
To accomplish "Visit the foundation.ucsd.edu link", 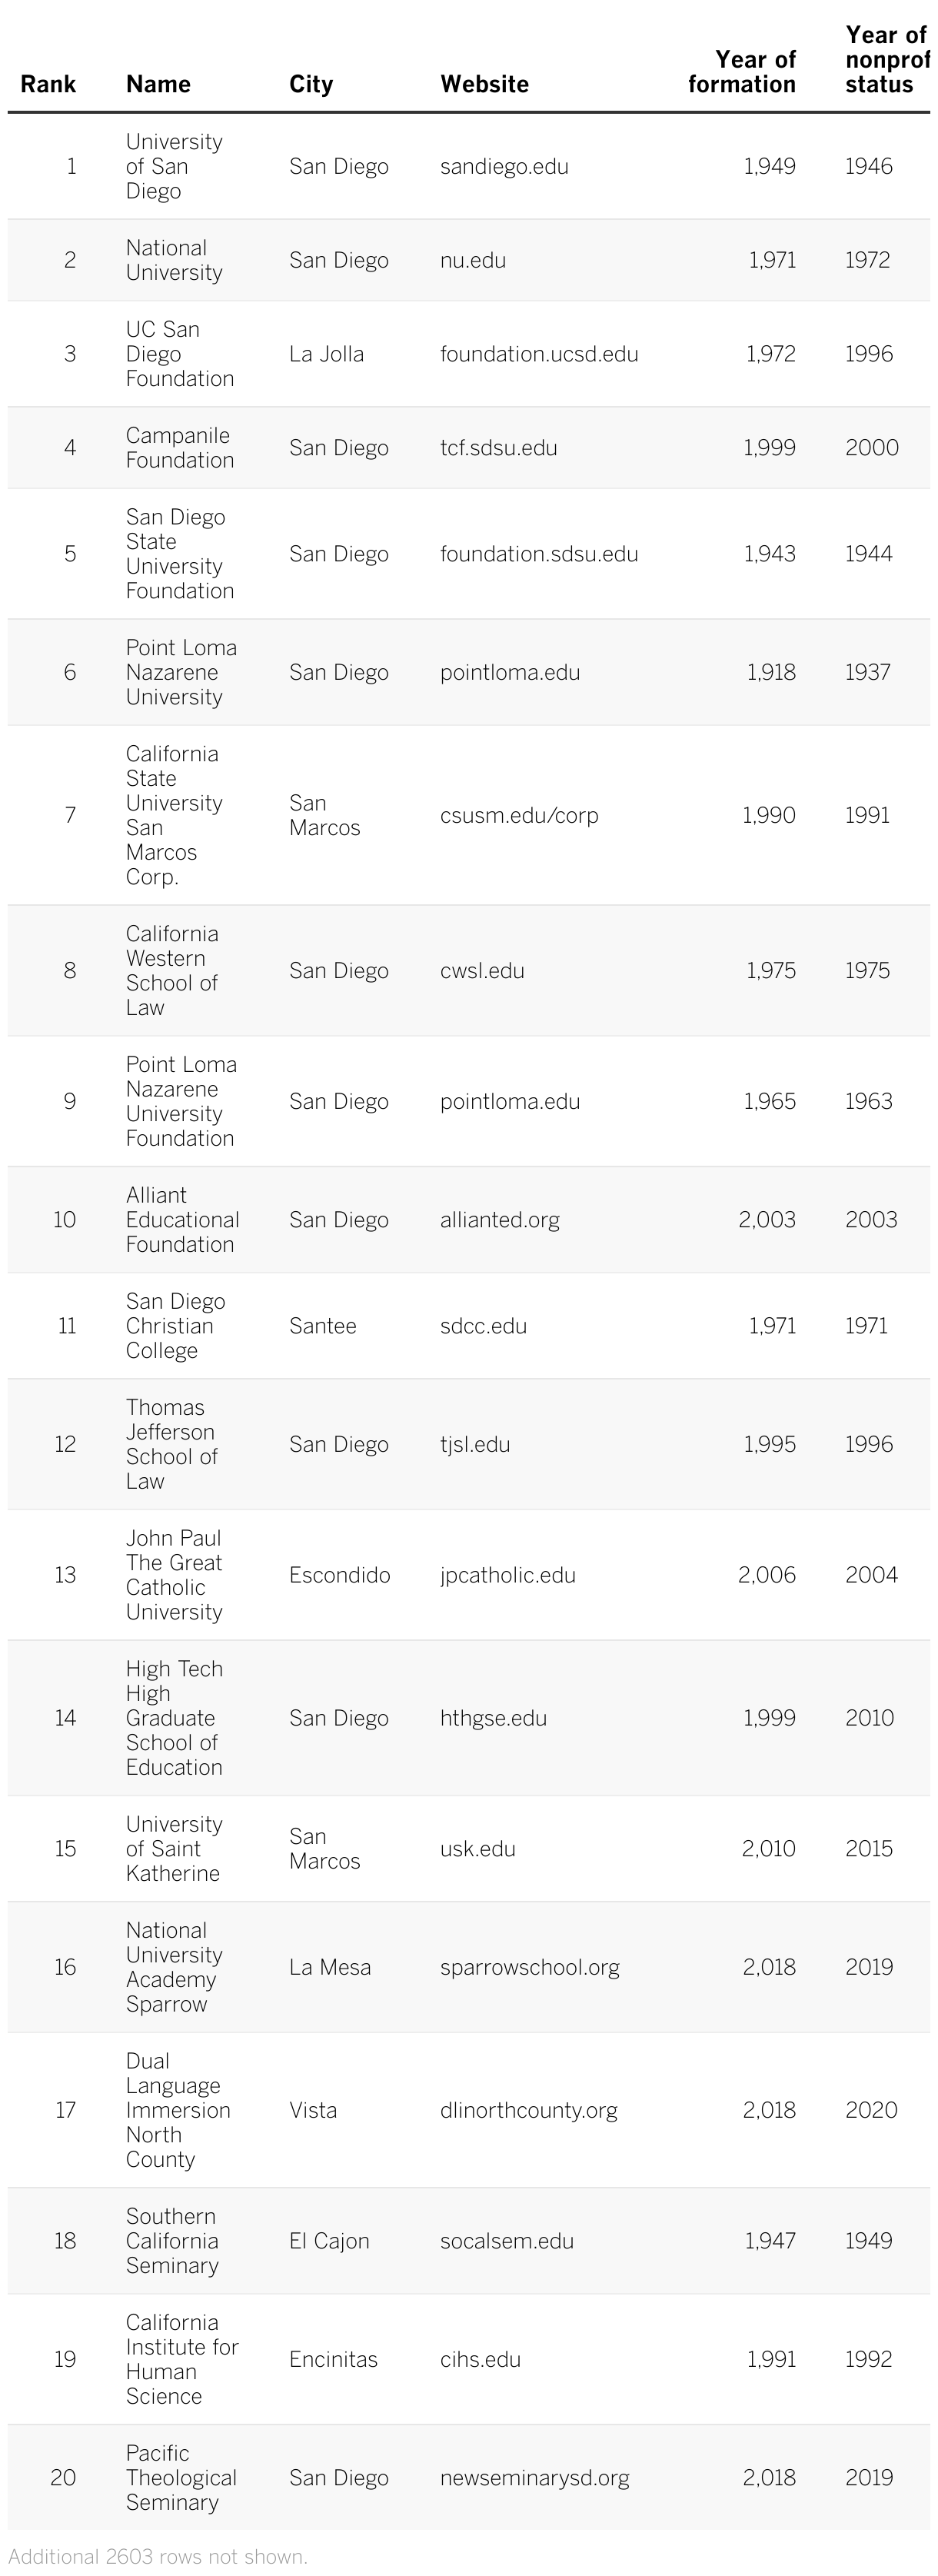I will [539, 354].
